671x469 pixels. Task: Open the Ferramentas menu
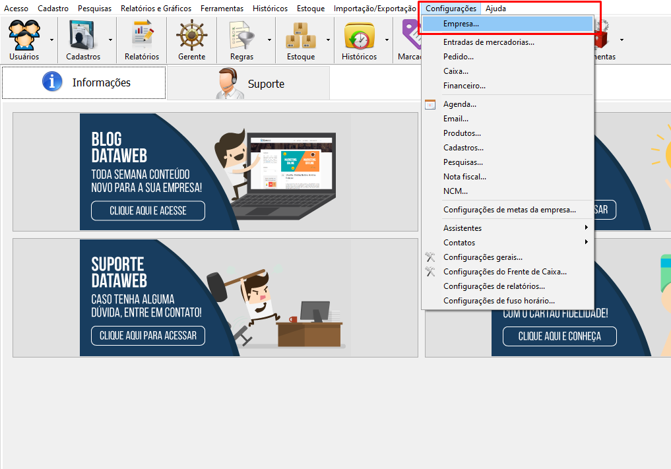[222, 9]
